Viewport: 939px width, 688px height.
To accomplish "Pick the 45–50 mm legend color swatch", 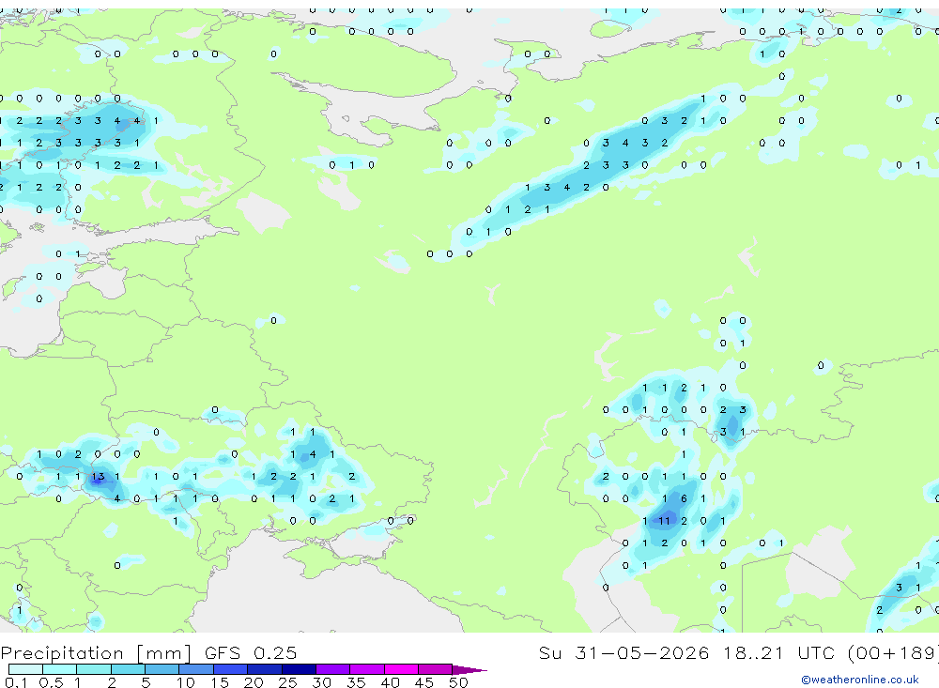I will pos(435,669).
